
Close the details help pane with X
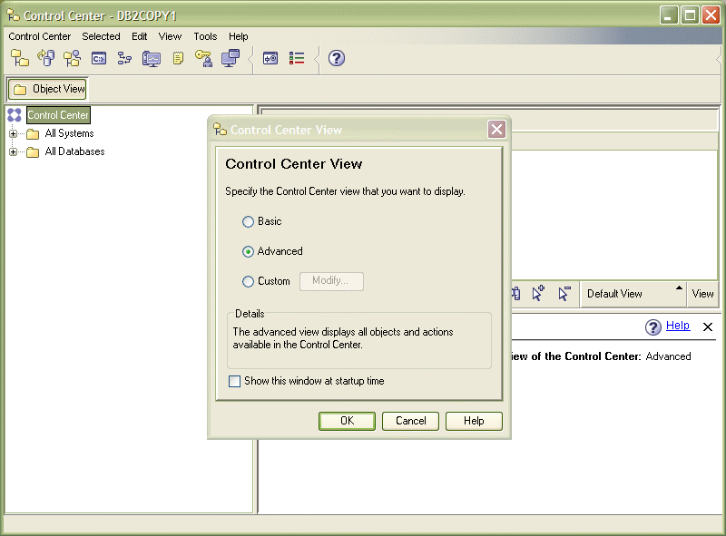[708, 326]
